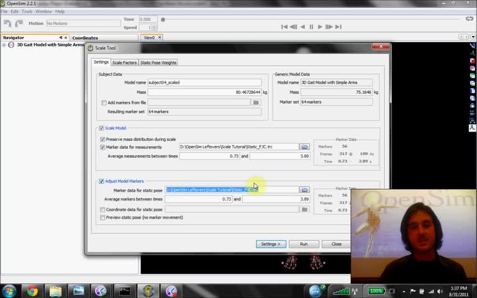Browse folder for Marker data for measurements
The width and height of the screenshot is (477, 298).
pyautogui.click(x=304, y=147)
